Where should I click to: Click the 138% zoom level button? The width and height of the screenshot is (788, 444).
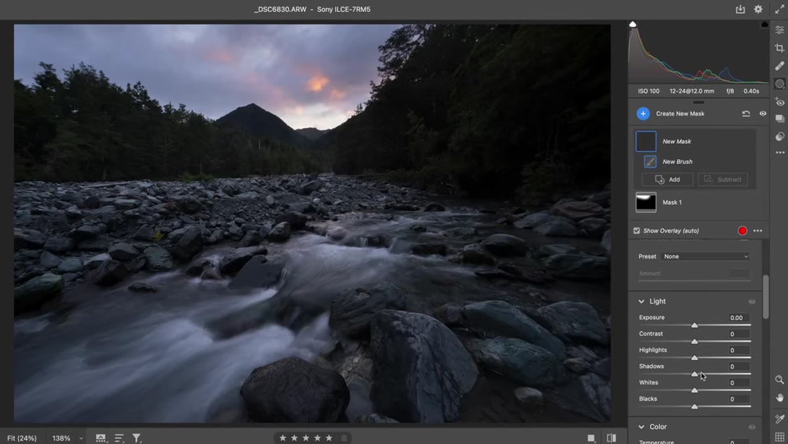pos(61,438)
